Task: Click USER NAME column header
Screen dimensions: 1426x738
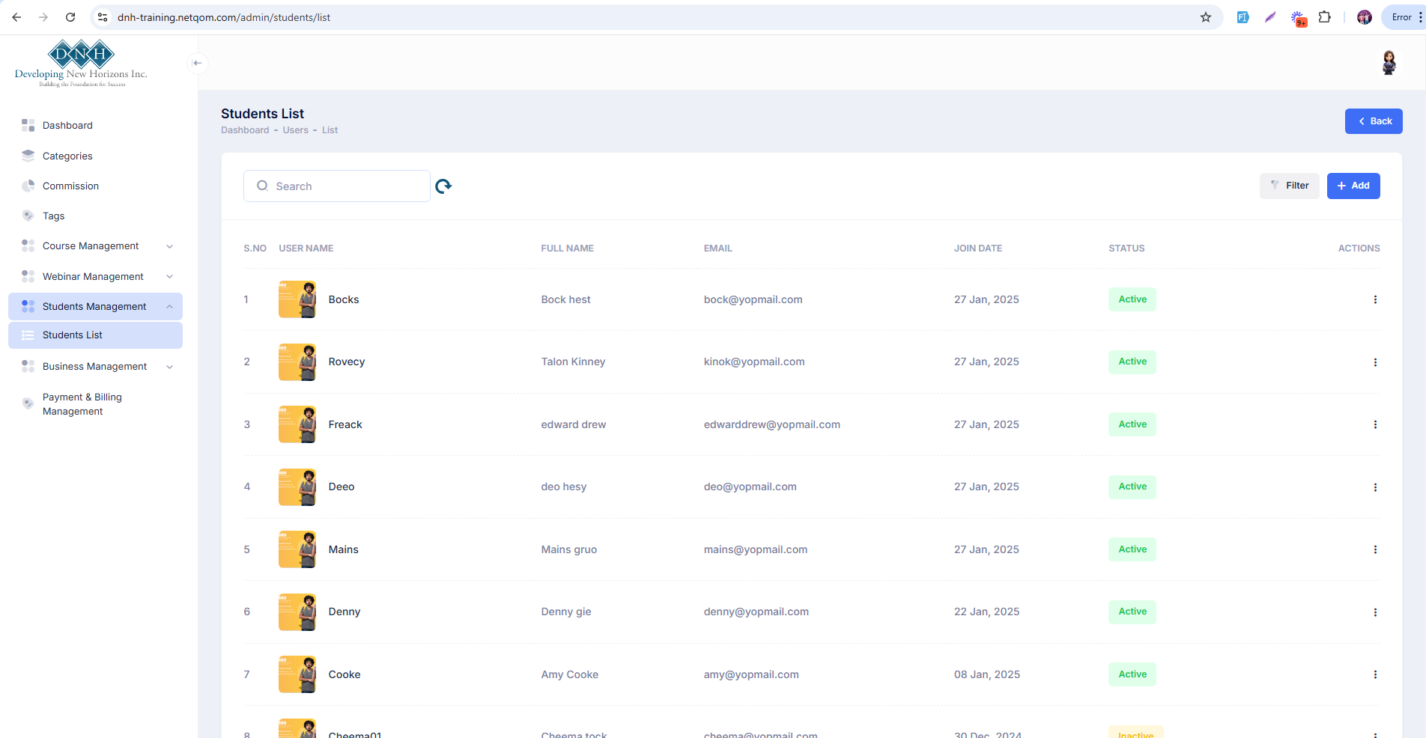Action: [x=306, y=248]
